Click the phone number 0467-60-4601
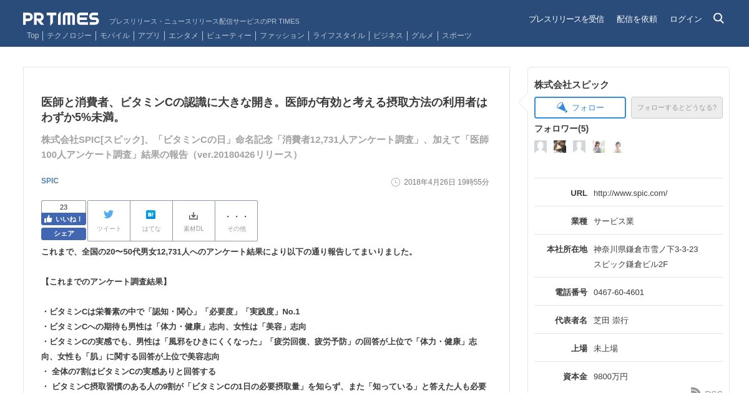 click(x=619, y=293)
